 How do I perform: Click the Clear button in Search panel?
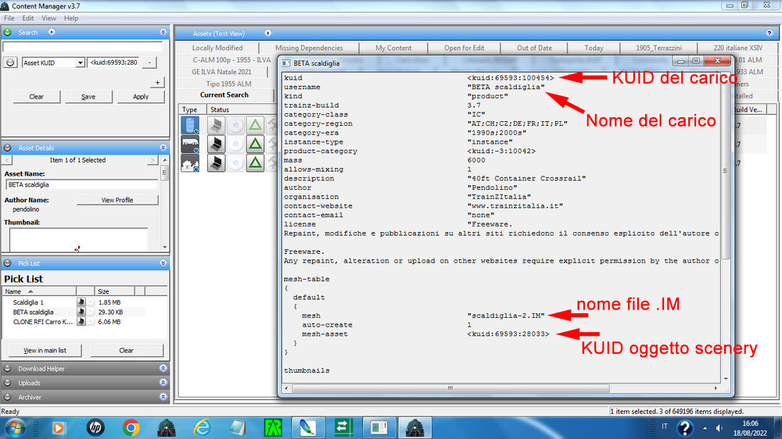pyautogui.click(x=37, y=97)
